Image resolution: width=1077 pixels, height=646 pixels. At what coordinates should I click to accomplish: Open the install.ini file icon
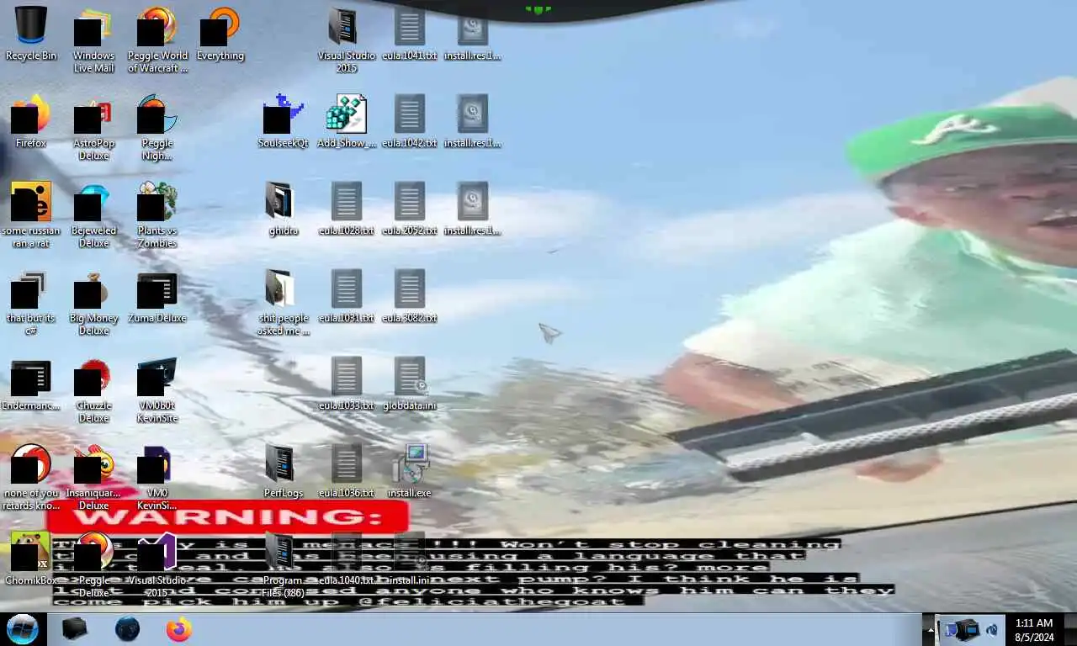(x=410, y=559)
